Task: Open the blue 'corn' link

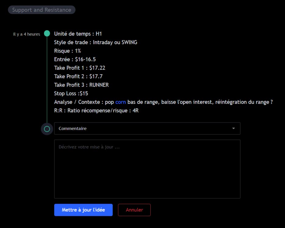Action: (x=121, y=102)
